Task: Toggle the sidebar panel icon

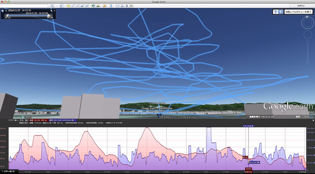Action: [62, 6]
